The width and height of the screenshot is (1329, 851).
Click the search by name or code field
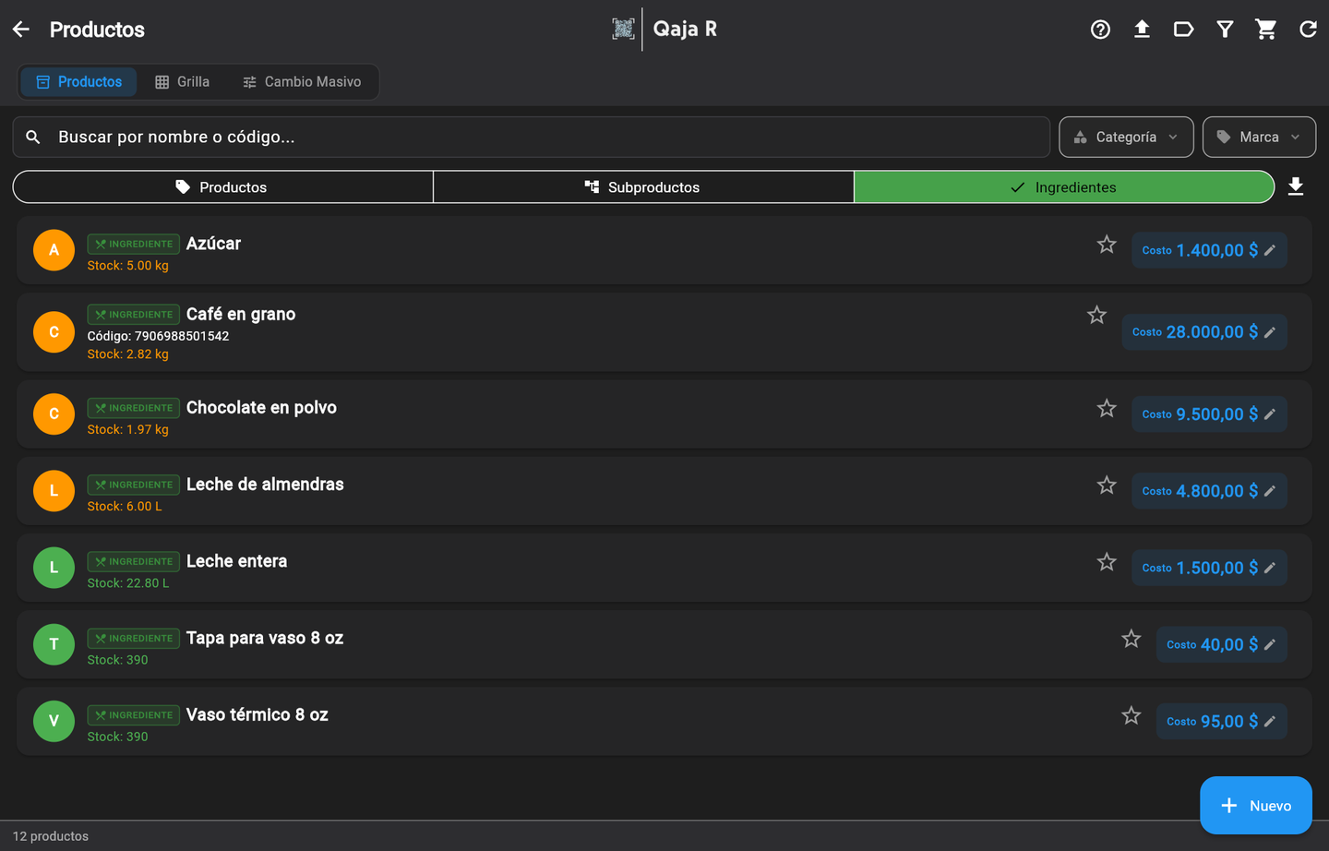(532, 137)
